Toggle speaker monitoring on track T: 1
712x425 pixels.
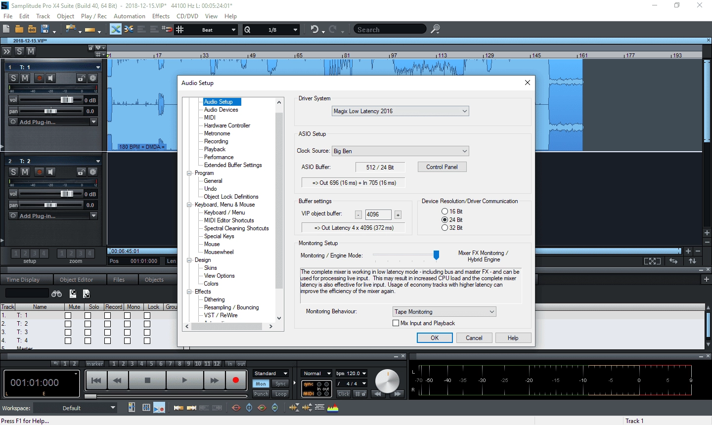coord(50,78)
